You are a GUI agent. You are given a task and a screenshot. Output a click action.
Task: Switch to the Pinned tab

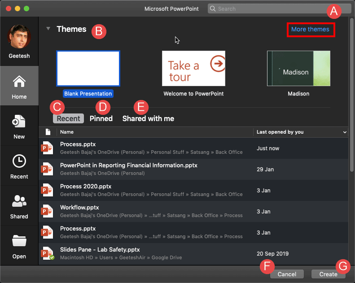point(101,118)
